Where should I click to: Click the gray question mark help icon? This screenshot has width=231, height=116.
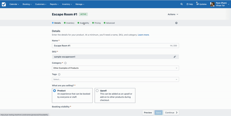coord(176,23)
